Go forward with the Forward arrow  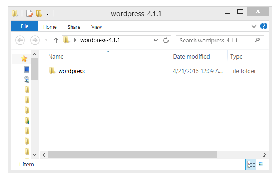(x=35, y=40)
